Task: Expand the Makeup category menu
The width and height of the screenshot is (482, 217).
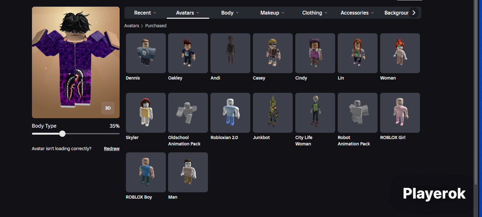Action: tap(272, 13)
